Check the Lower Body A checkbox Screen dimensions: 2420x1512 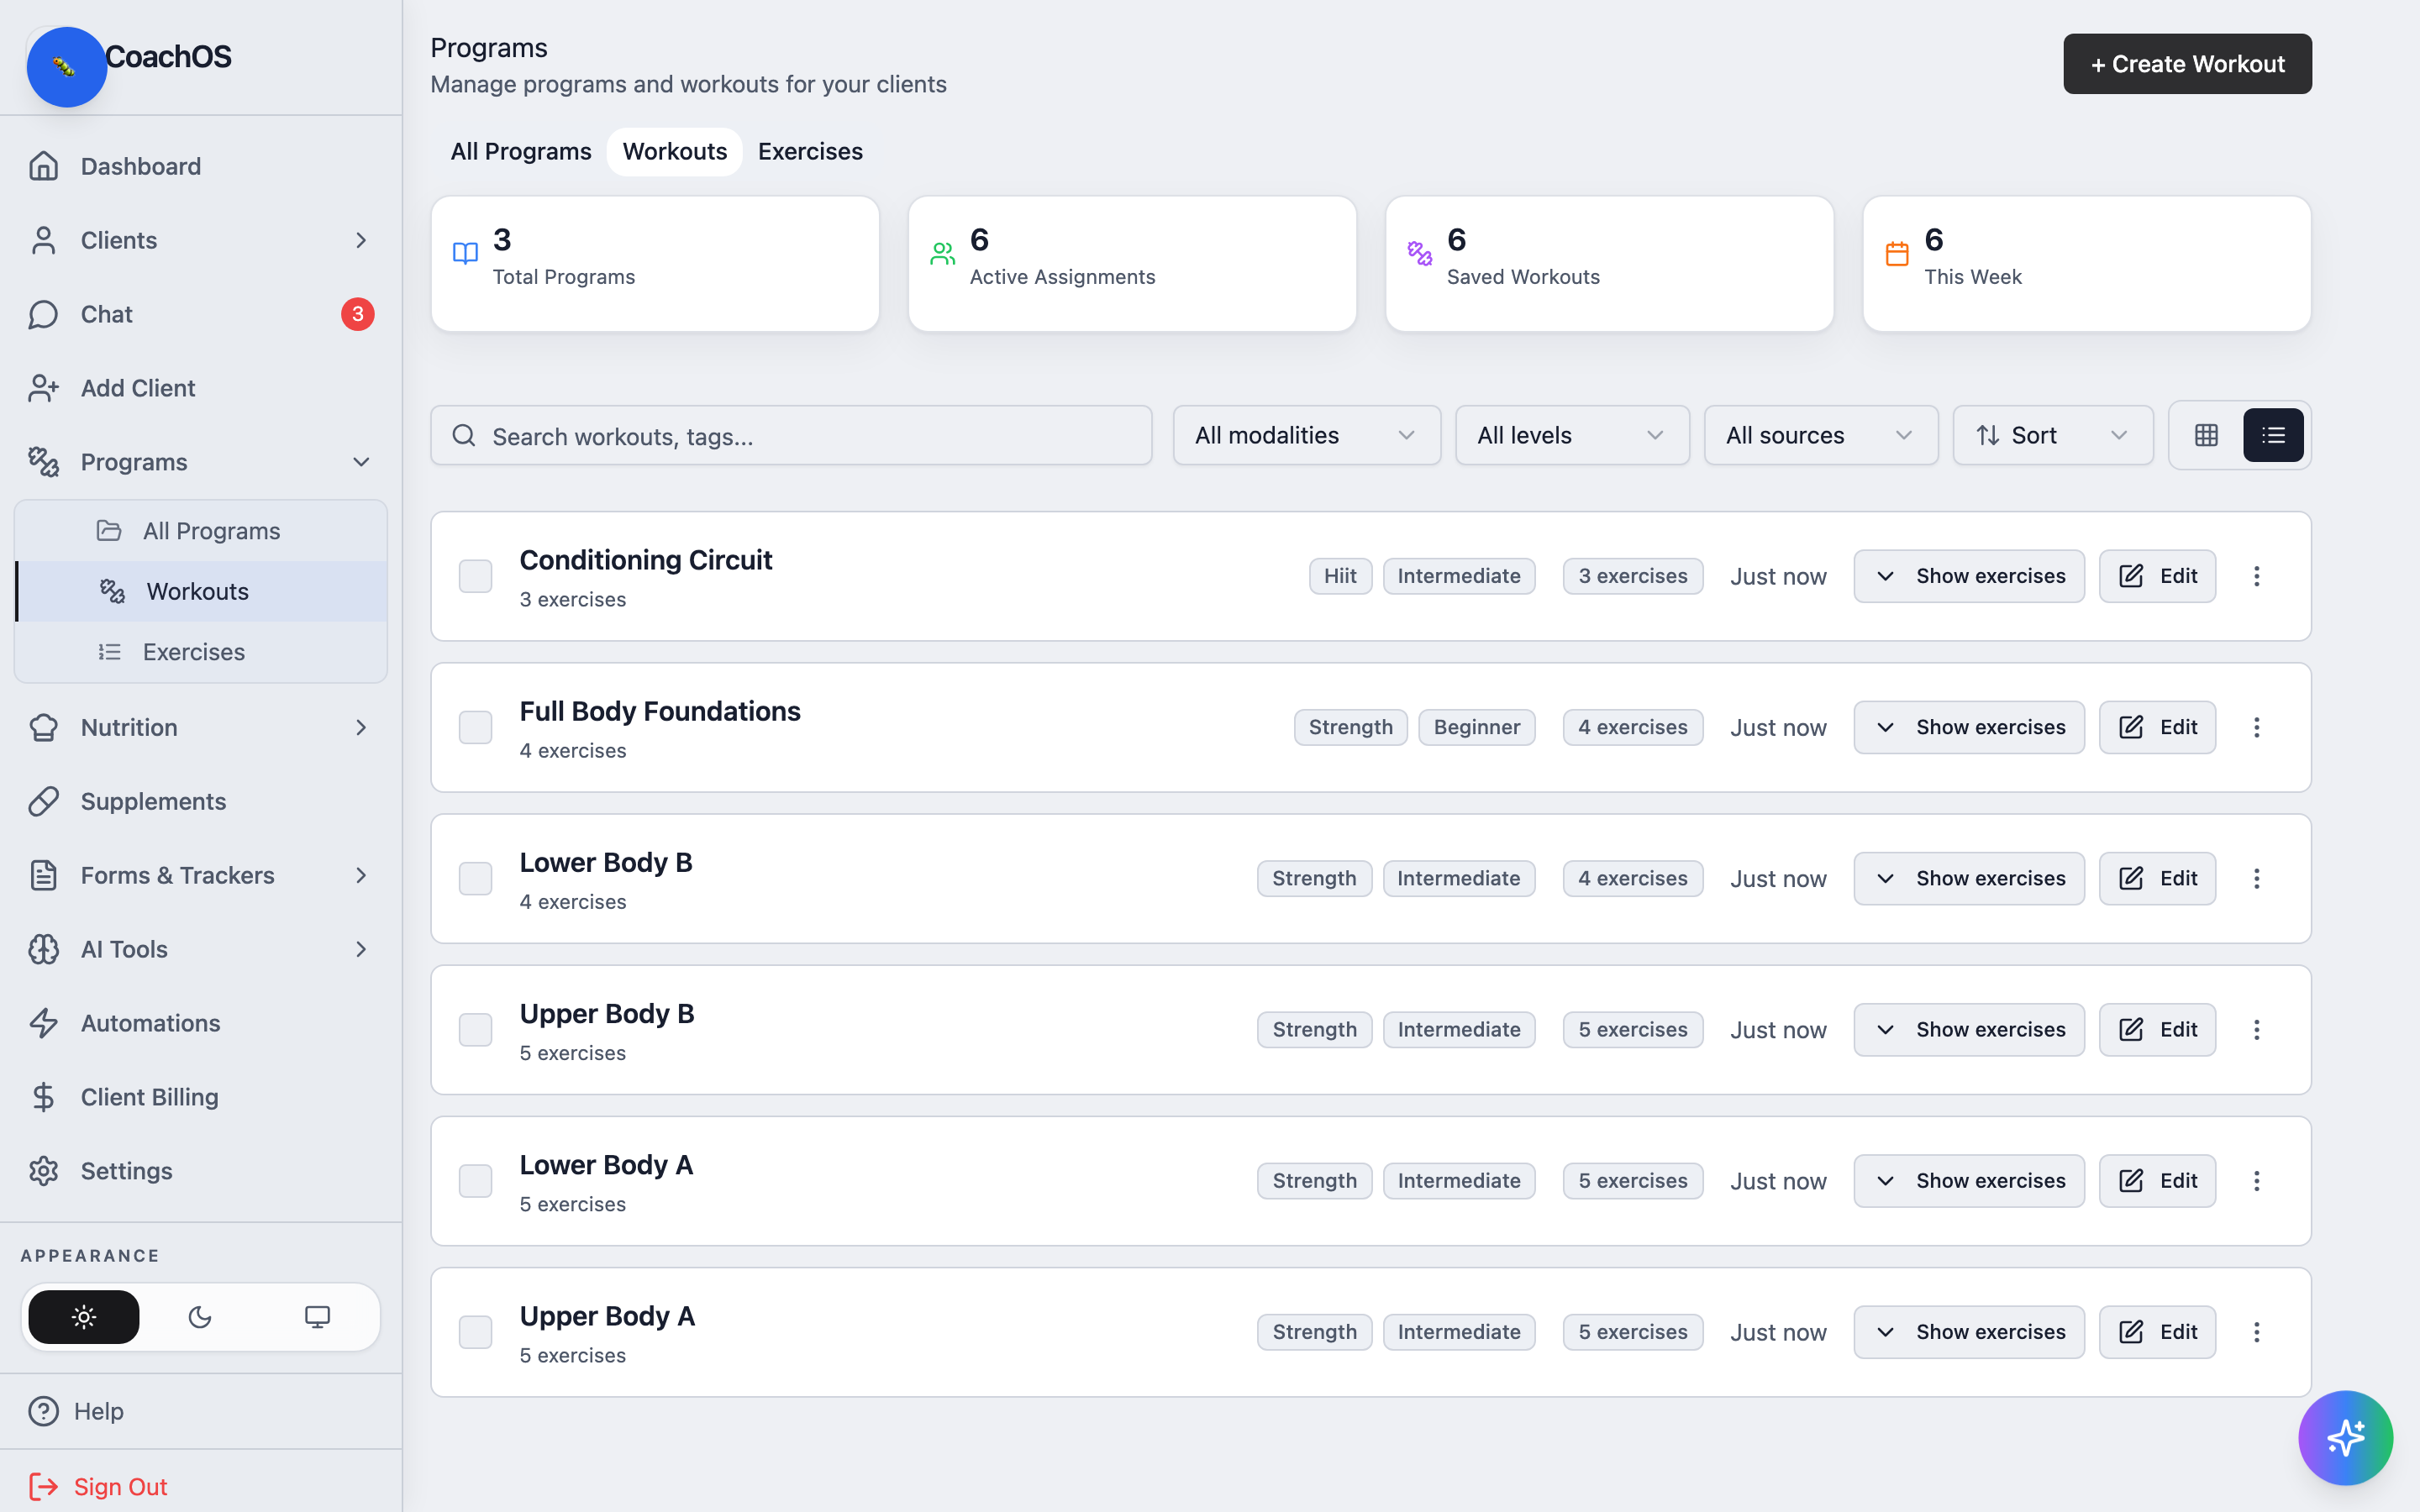[x=475, y=1181]
